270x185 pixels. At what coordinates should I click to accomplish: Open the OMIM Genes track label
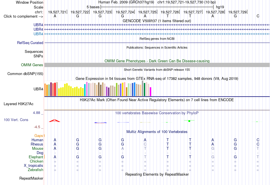point(32,65)
